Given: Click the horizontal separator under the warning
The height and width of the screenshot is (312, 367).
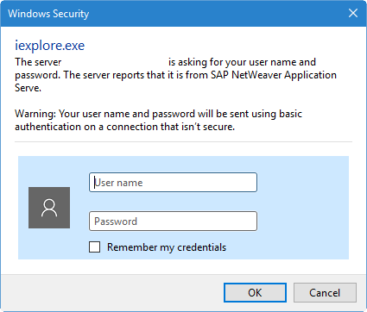Looking at the screenshot, I should coord(183,141).
